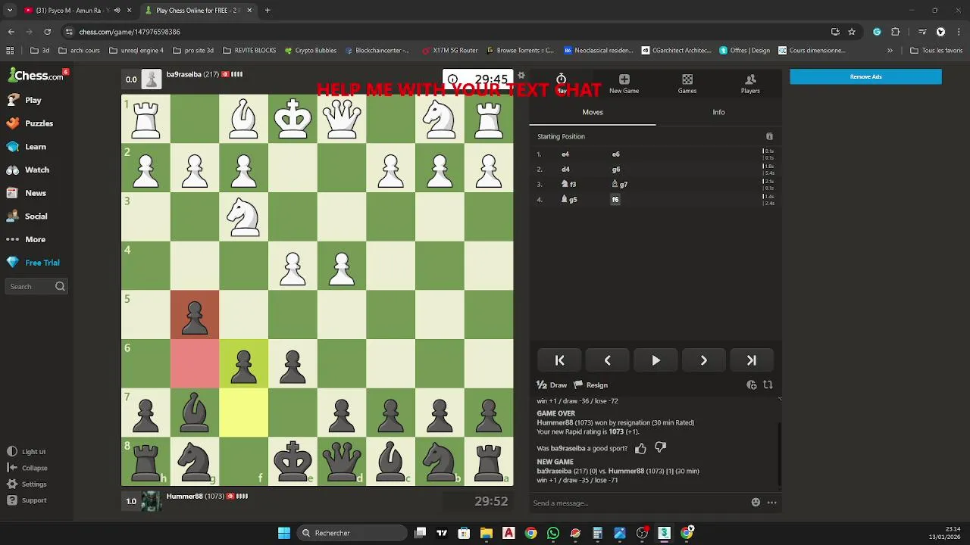Click the opening explorer book icon
This screenshot has height=545, width=970.
point(769,136)
